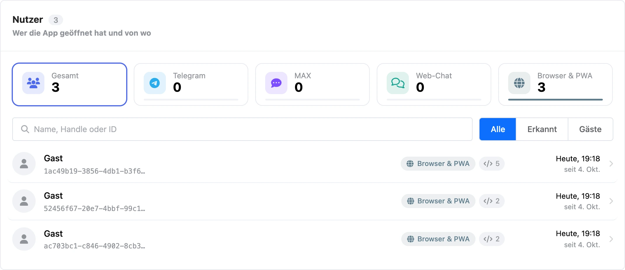Click the Telegram paper plane icon

click(155, 83)
